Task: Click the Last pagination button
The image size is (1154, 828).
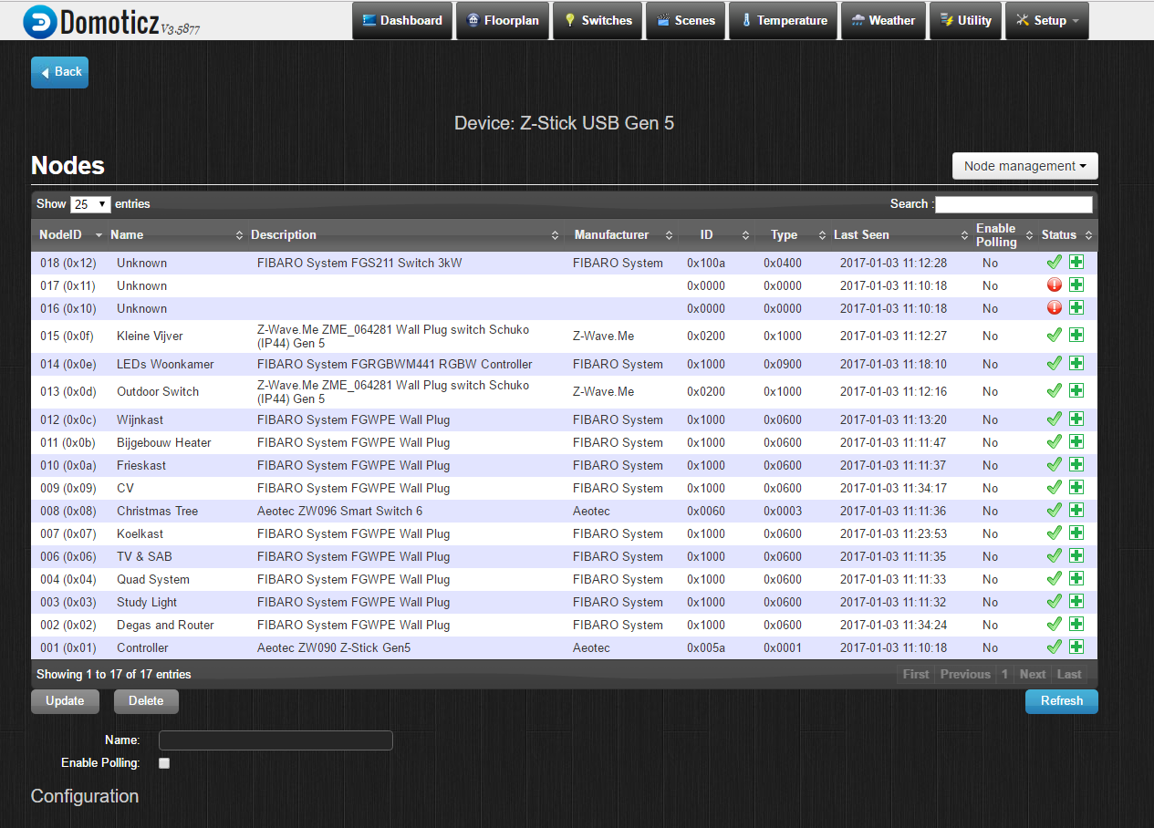Action: click(1069, 674)
